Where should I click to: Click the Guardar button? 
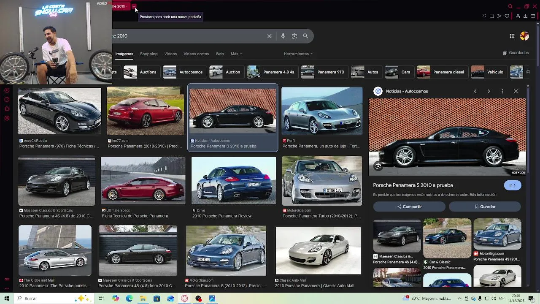[485, 206]
